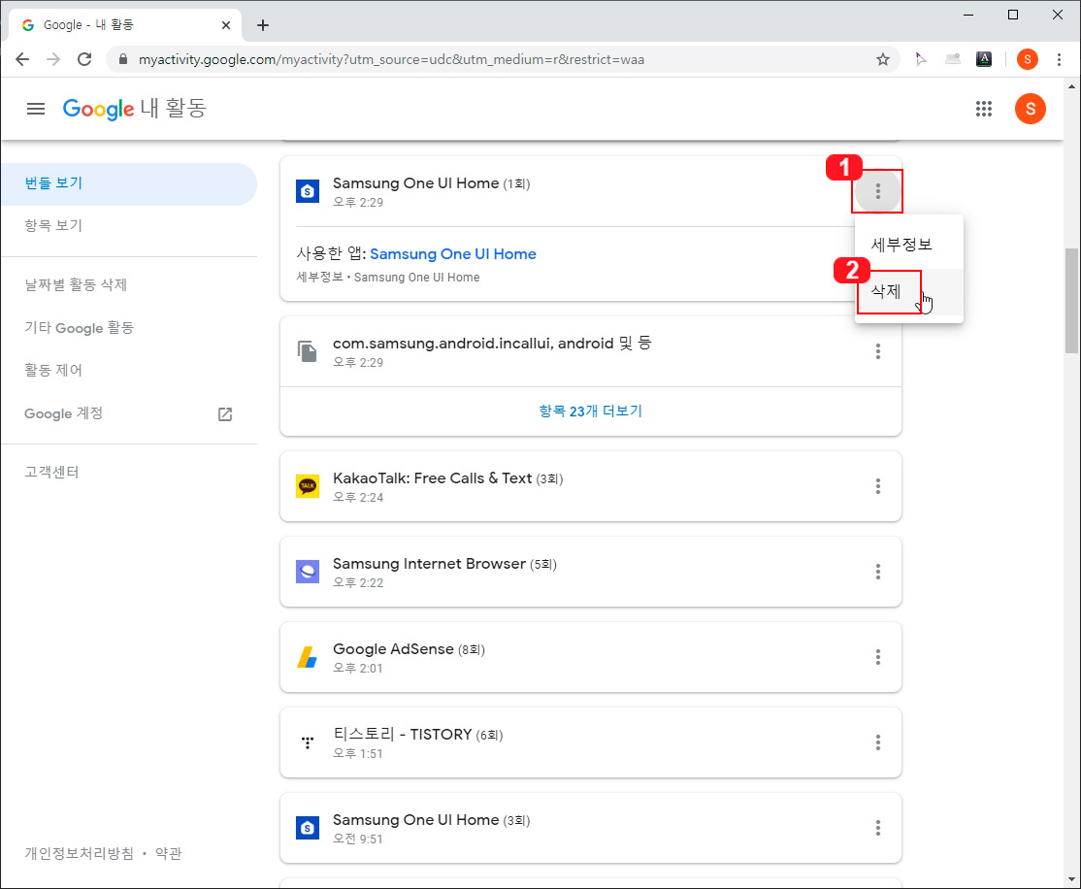Viewport: 1081px width, 889px height.
Task: Open 날짜별 활동 삭제
Action: 76,284
